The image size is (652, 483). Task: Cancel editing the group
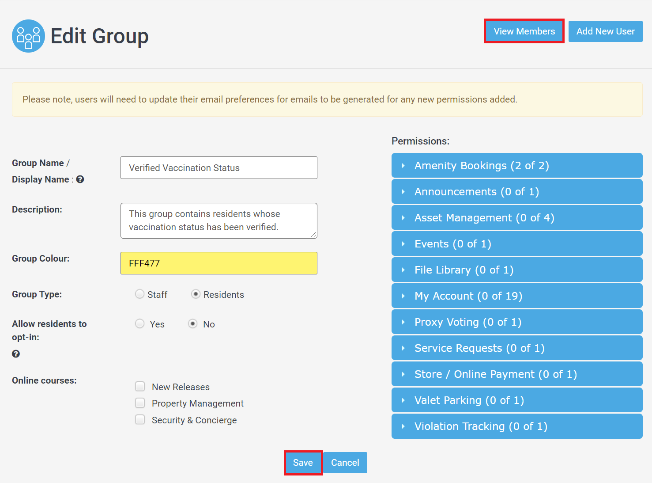tap(345, 463)
